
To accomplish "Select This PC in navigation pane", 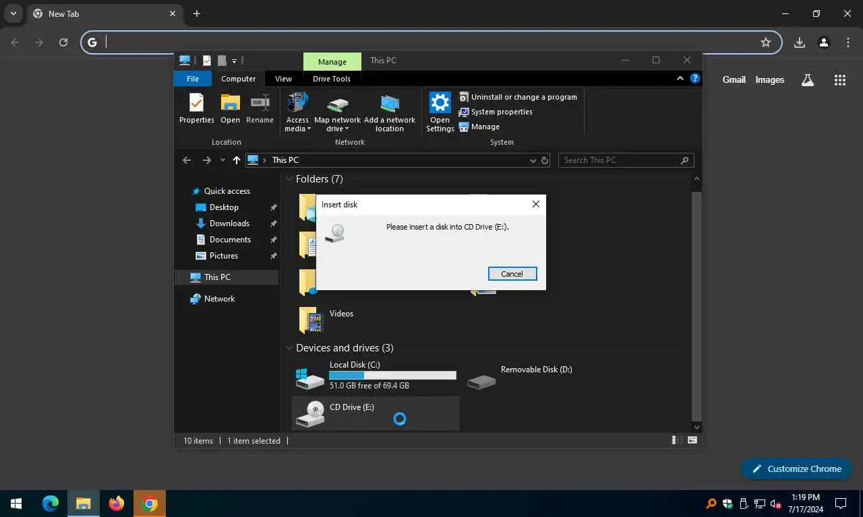I will click(x=227, y=277).
